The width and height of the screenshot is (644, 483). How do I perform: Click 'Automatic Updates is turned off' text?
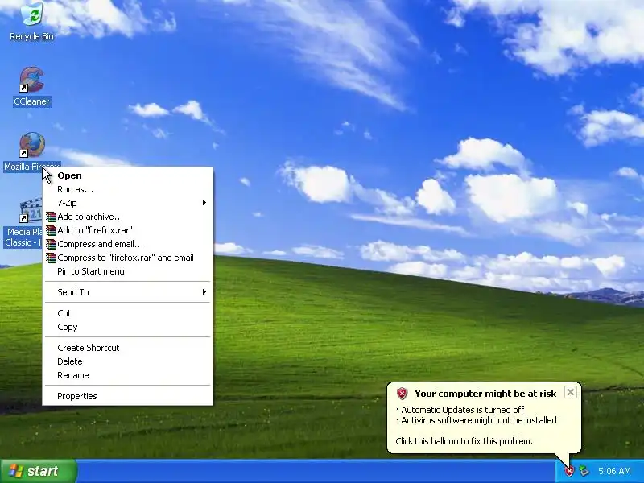pos(462,410)
